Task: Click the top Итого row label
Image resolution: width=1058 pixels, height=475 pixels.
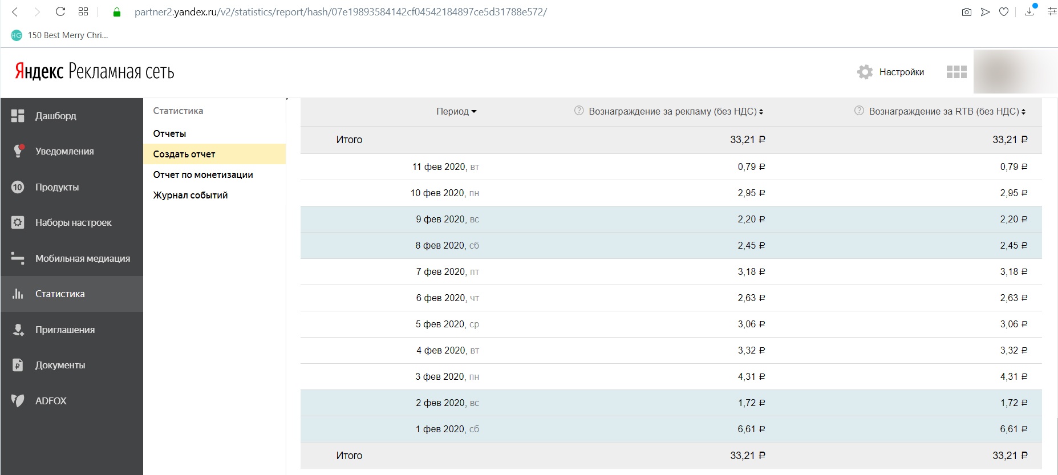Action: pyautogui.click(x=349, y=140)
